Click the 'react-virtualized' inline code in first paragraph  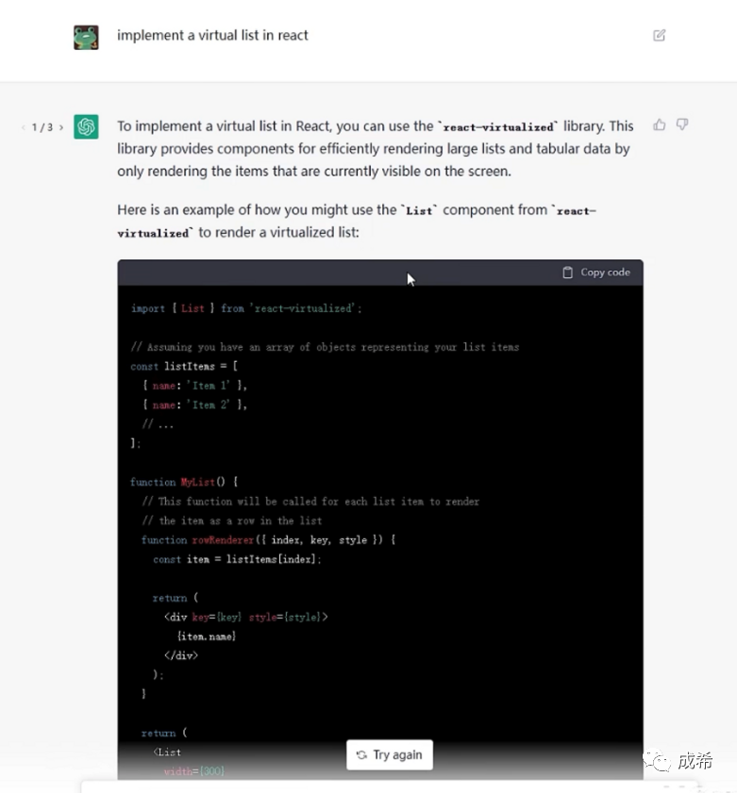point(498,127)
